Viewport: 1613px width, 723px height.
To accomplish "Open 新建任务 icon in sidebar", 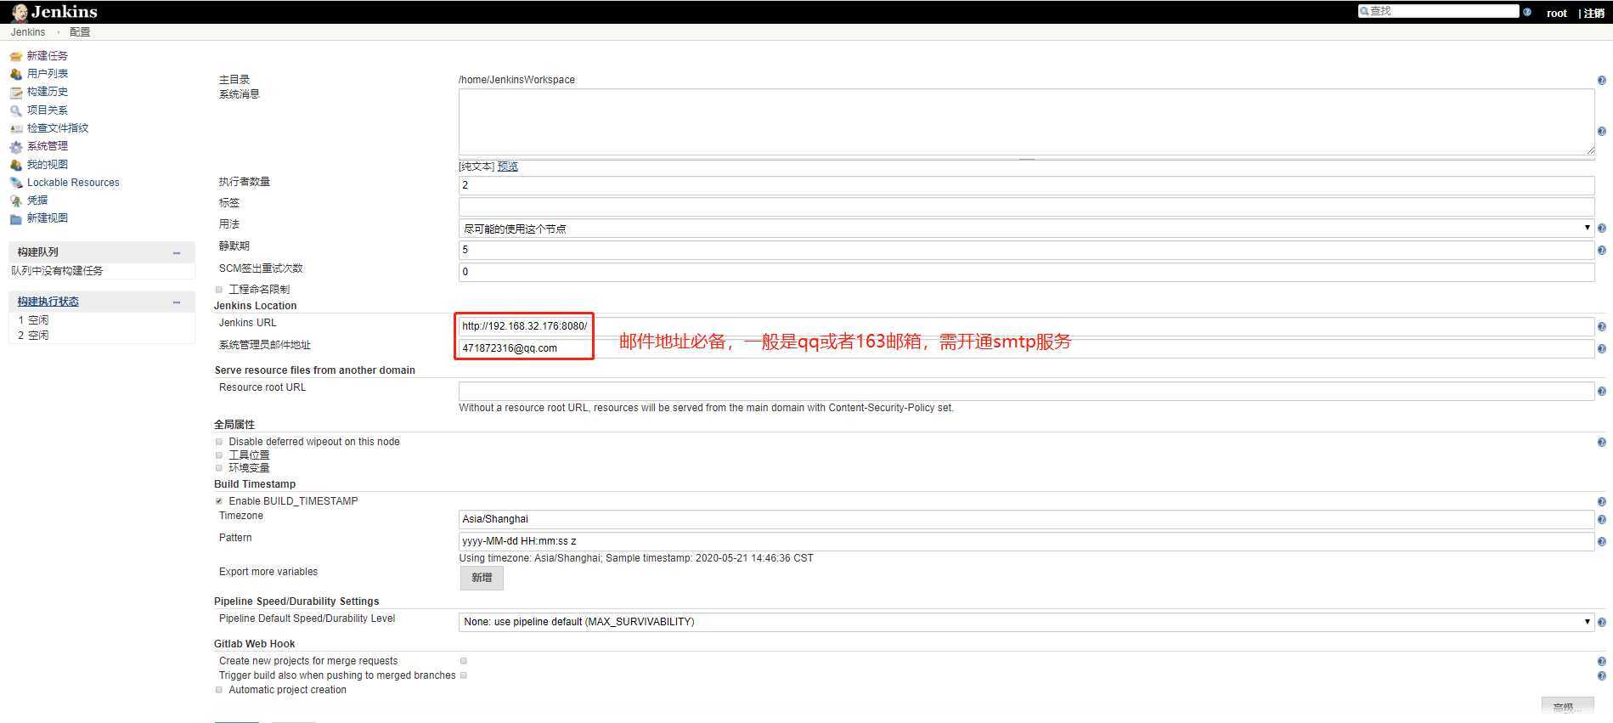I will tap(16, 56).
